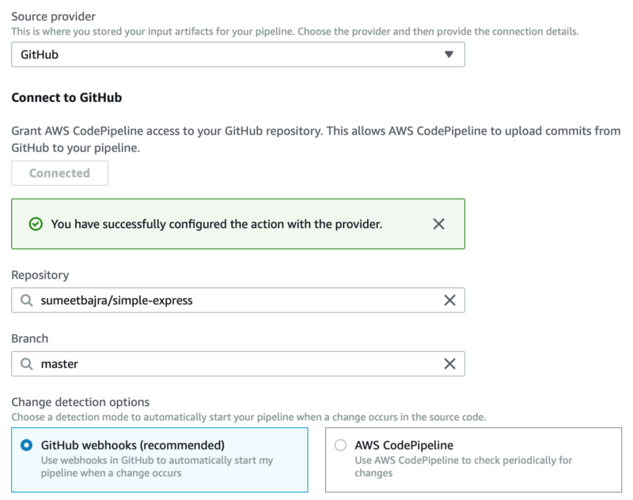This screenshot has height=500, width=633.
Task: Click the success message text
Action: (216, 224)
